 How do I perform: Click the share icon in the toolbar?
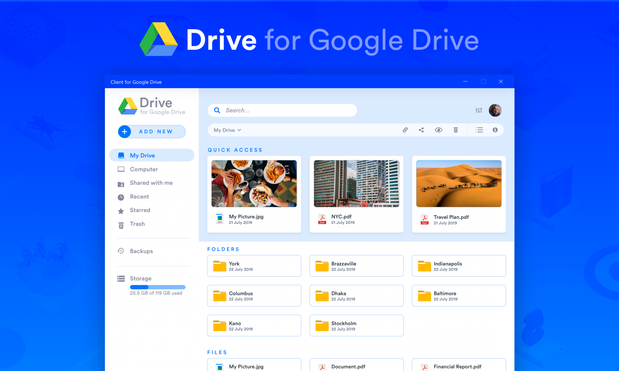[421, 130]
